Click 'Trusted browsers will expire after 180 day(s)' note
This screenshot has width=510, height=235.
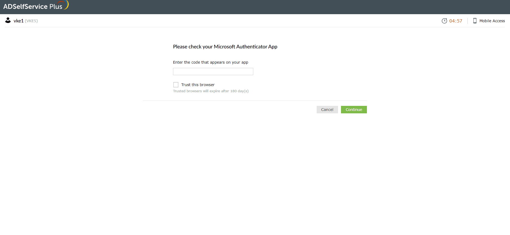[211, 91]
